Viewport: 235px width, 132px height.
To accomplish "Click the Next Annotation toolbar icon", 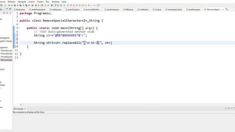I will point(68,5).
